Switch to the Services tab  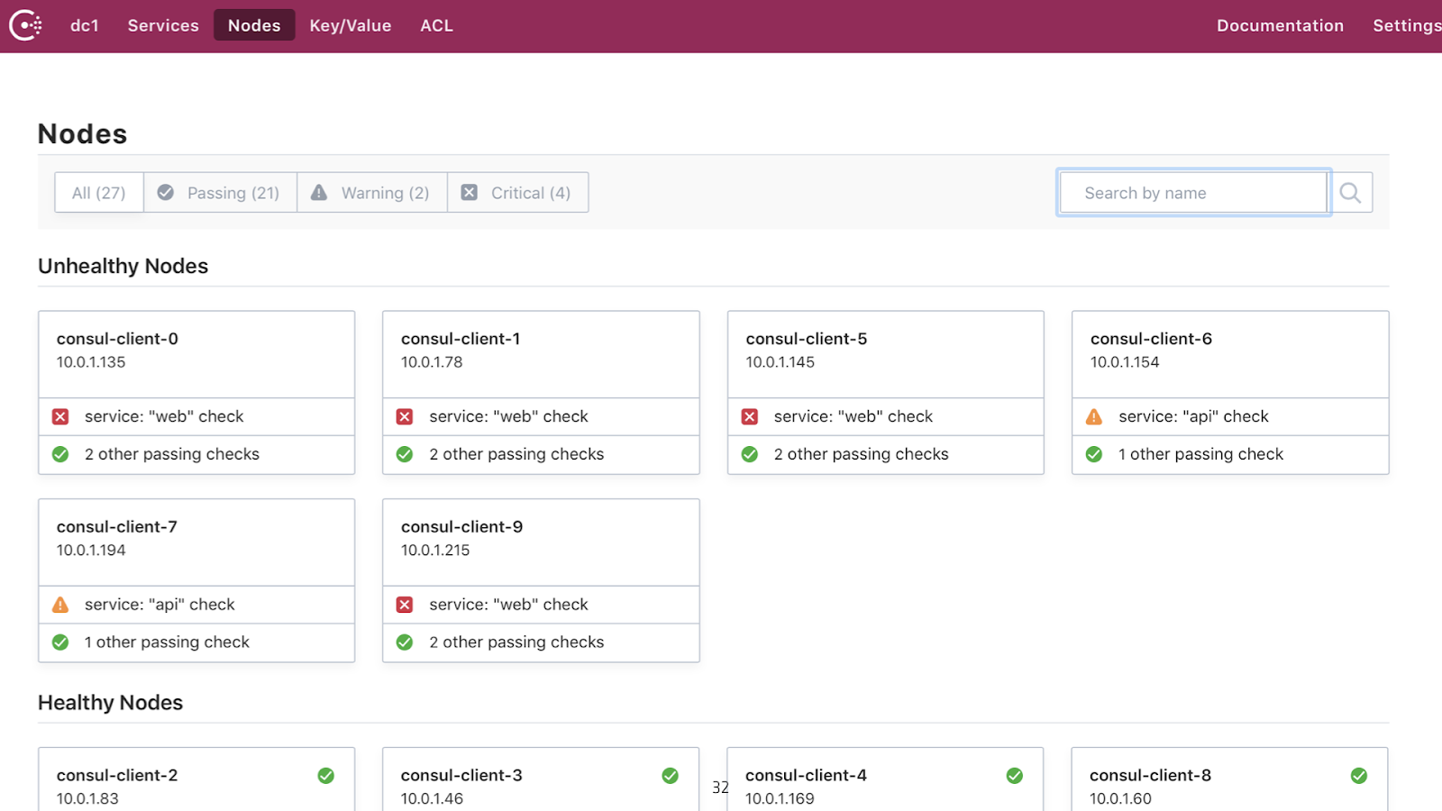pyautogui.click(x=163, y=25)
